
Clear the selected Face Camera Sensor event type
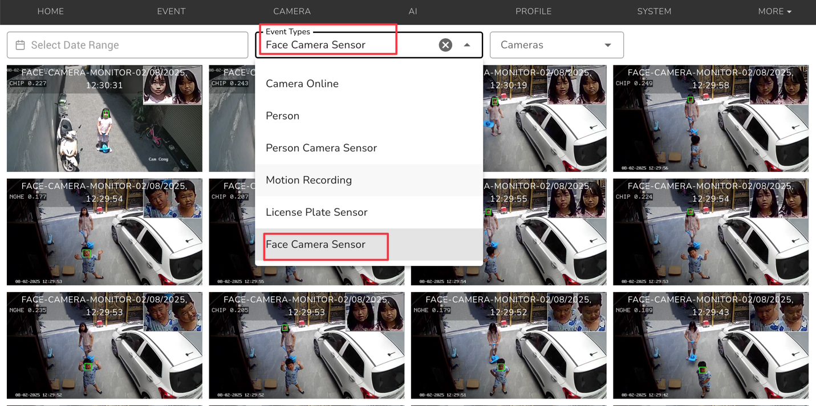coord(445,45)
